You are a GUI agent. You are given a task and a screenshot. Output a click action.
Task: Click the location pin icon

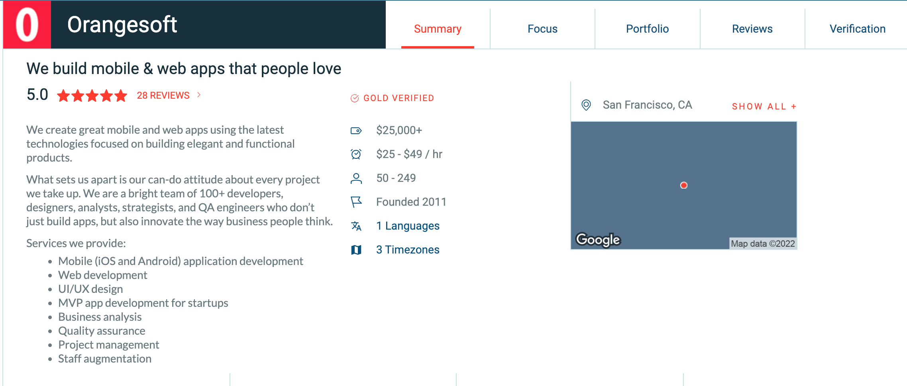pos(586,105)
